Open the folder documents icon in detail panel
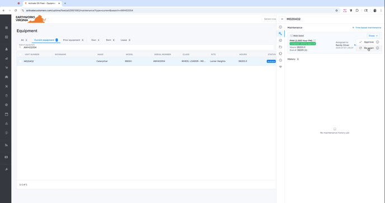The height and width of the screenshot is (203, 385). pyautogui.click(x=280, y=47)
